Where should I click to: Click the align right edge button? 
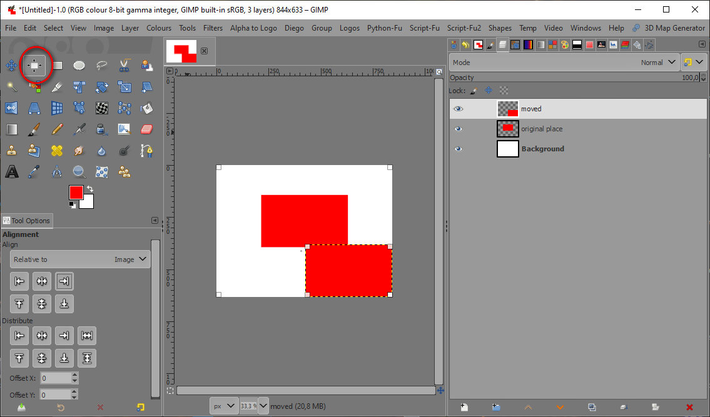click(64, 281)
